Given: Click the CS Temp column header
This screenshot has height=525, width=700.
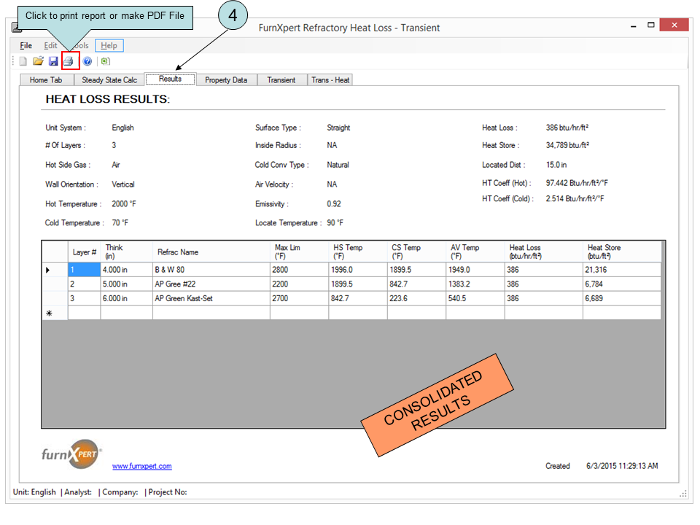Looking at the screenshot, I should tap(416, 252).
